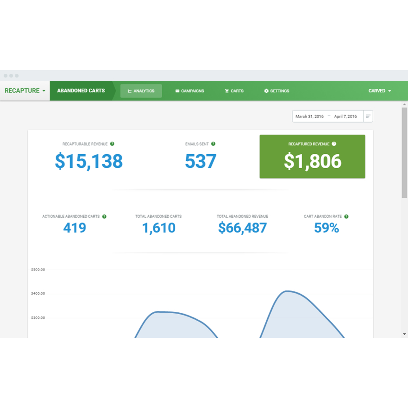Viewport: 408px width, 408px height.
Task: Switch to the Campaigns tab
Action: pyautogui.click(x=190, y=91)
